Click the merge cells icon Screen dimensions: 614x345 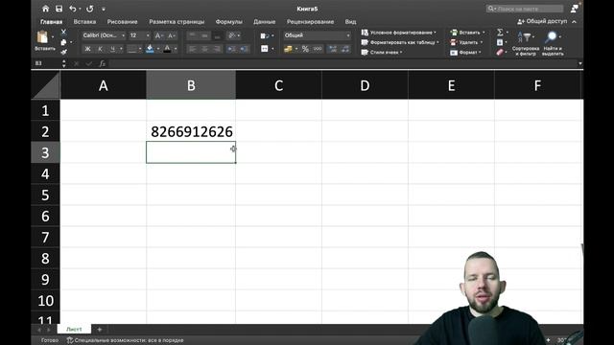[265, 49]
